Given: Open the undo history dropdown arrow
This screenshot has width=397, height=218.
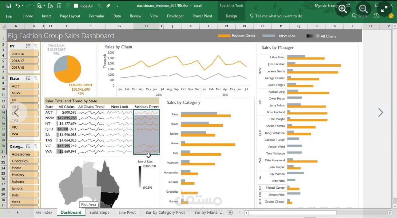Looking at the screenshot, I should coord(23,6).
